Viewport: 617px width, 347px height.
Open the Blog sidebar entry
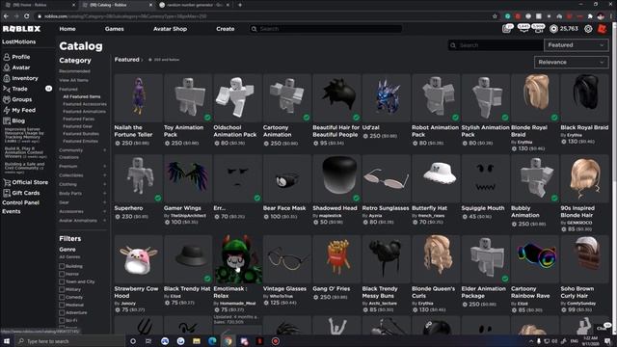click(14, 120)
